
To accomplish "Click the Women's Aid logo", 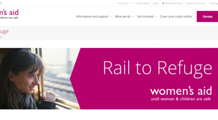I will coord(9,14).
